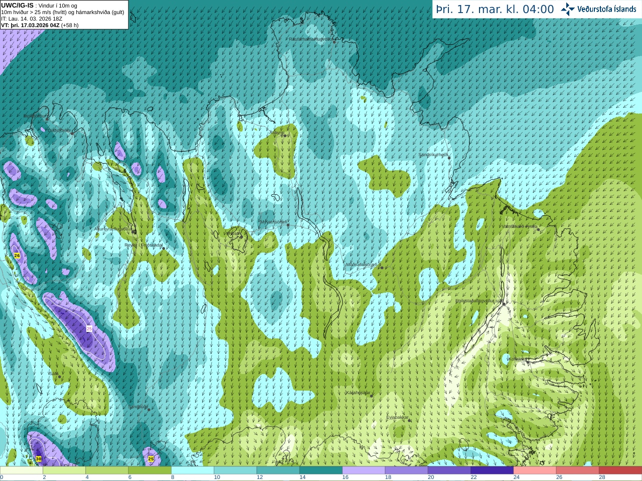Viewport: 642px width, 481px height.
Task: Click the 26–28 m/s legend swatch
Action: 578,470
